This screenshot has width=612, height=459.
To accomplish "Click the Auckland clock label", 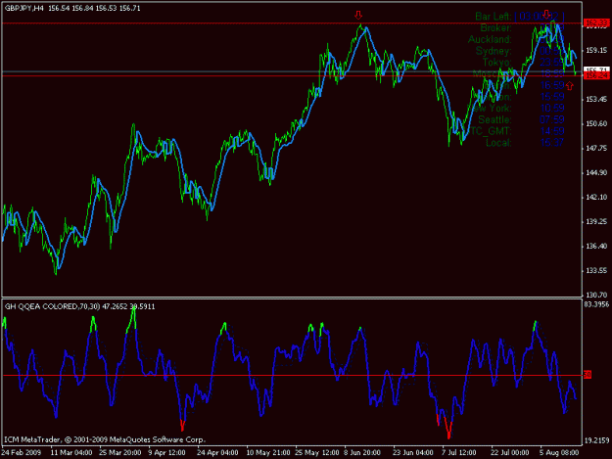I will click(490, 39).
